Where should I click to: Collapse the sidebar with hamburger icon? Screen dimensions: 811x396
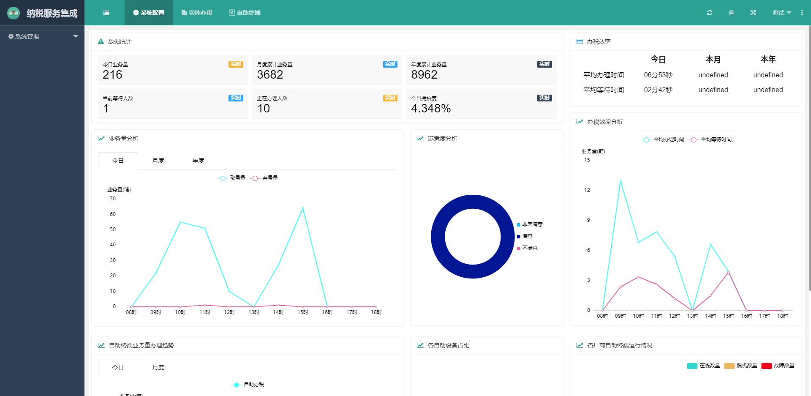coord(106,13)
